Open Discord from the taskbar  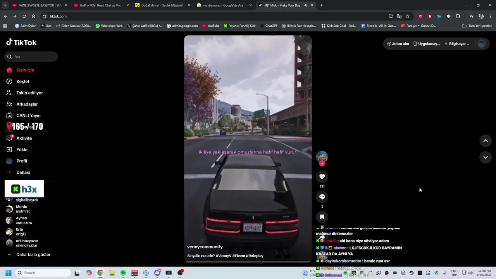157,273
